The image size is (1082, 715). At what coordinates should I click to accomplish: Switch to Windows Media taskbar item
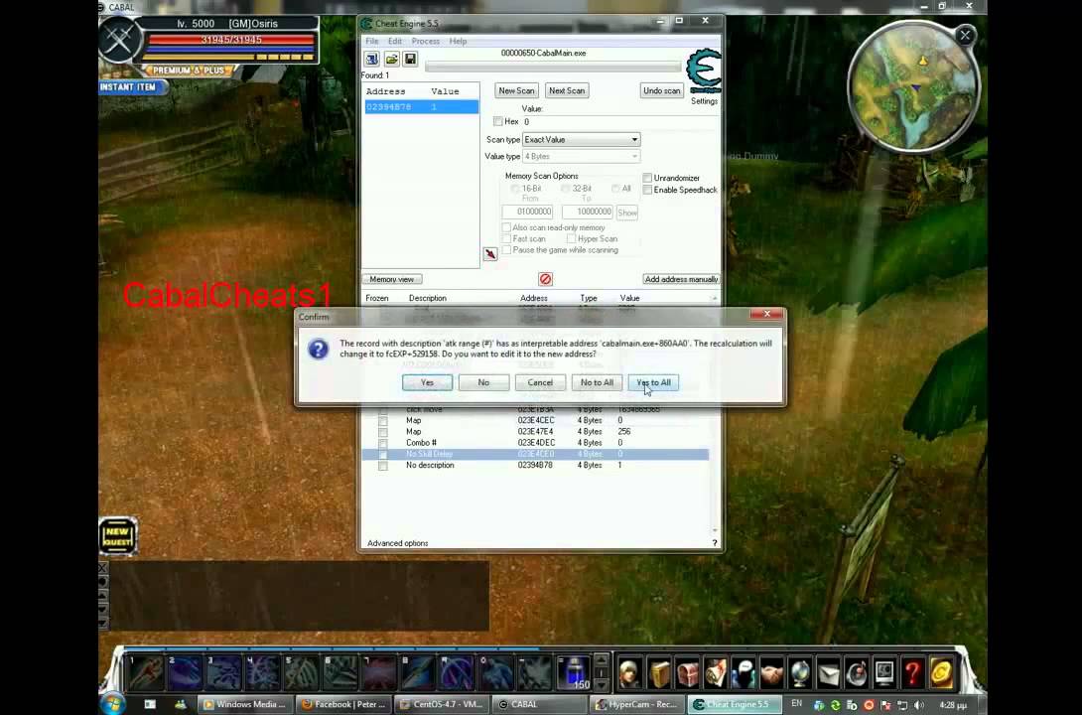[245, 705]
